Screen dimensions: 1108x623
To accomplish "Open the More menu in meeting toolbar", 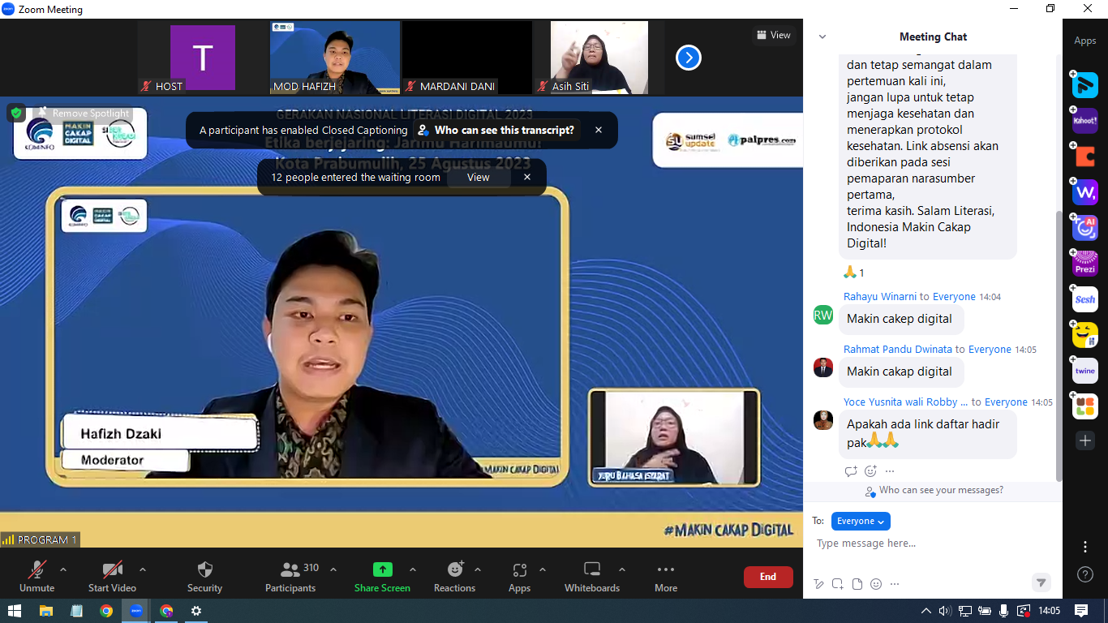I will point(666,576).
